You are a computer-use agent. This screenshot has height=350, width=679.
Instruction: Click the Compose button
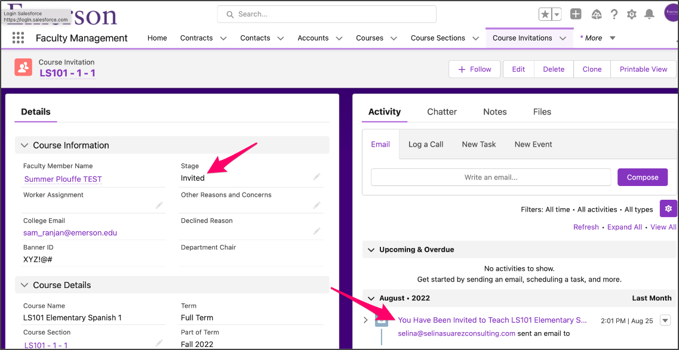643,177
